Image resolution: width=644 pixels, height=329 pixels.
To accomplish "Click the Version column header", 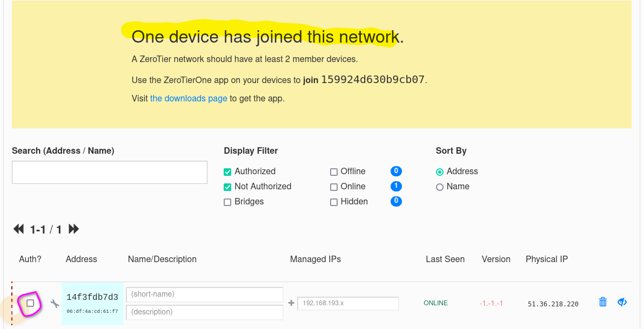I will [496, 259].
